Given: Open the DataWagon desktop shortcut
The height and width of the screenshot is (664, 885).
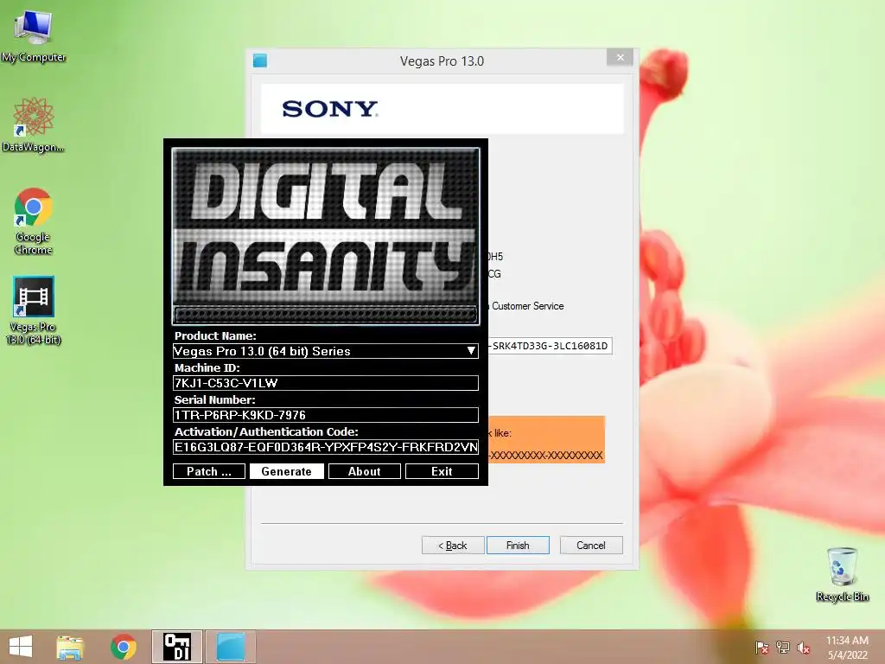Looking at the screenshot, I should tap(34, 124).
